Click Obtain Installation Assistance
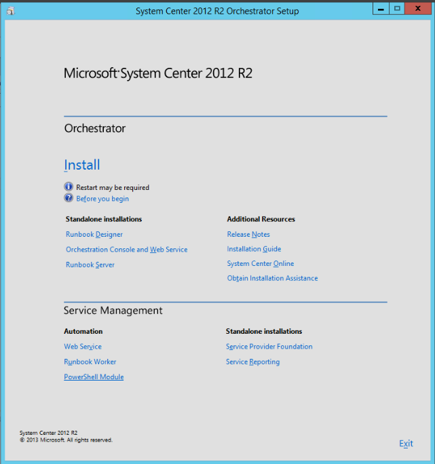Image resolution: width=435 pixels, height=464 pixels. point(272,278)
